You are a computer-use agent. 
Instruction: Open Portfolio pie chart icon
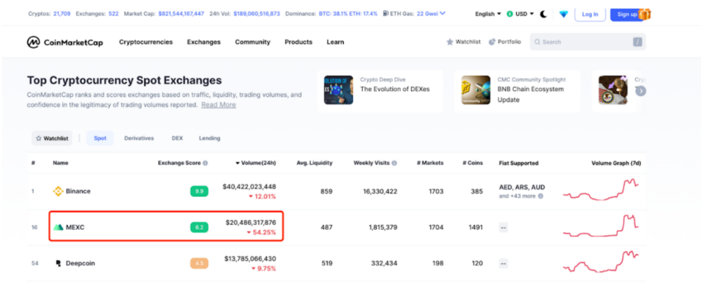pos(493,42)
